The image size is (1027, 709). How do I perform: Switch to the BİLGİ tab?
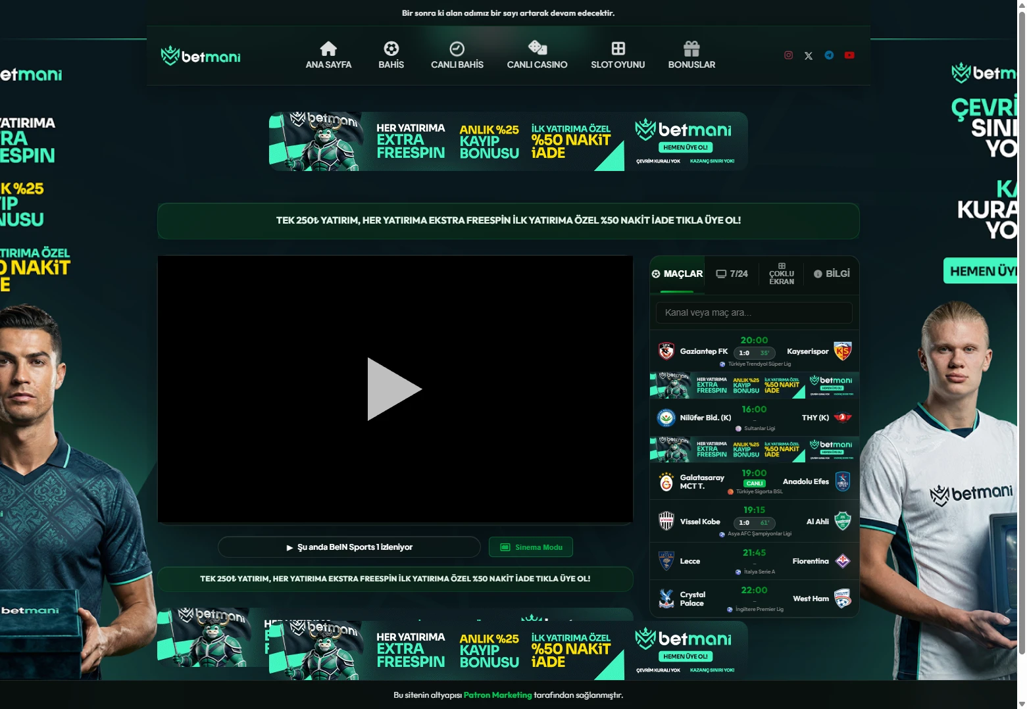832,274
